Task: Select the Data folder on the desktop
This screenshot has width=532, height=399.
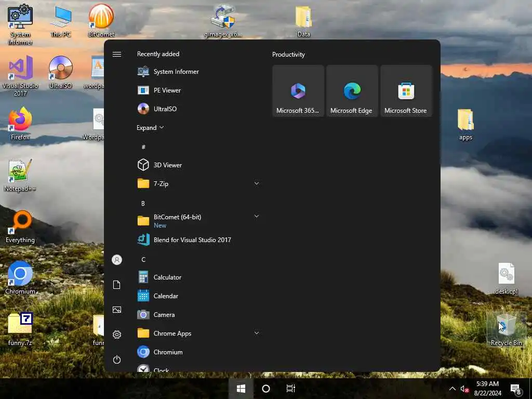Action: coord(303,21)
